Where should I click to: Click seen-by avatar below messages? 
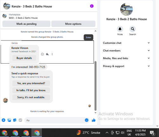pos(90,106)
